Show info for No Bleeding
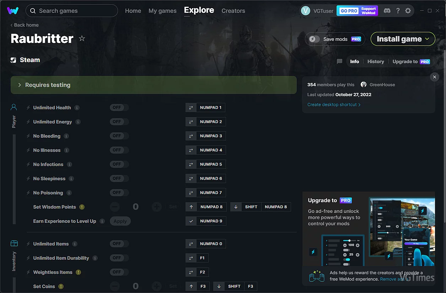Image resolution: width=446 pixels, height=293 pixels. click(x=66, y=136)
